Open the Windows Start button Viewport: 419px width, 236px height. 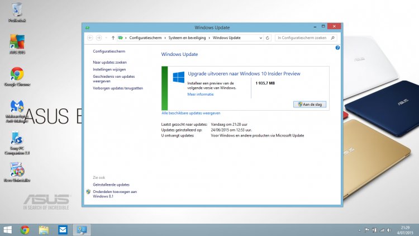(8, 229)
